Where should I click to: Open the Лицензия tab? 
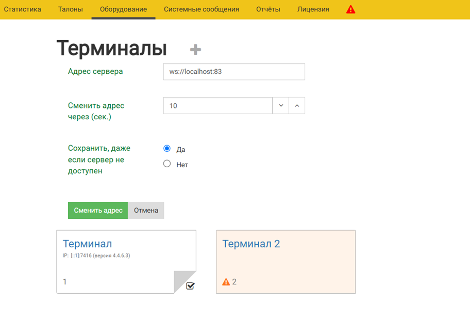[313, 9]
